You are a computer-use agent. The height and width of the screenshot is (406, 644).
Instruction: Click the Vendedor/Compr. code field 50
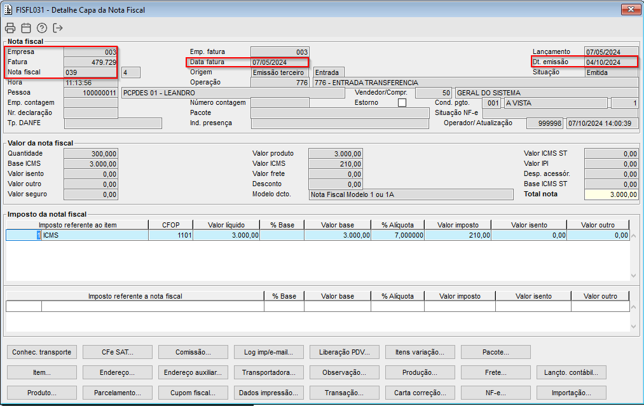click(x=434, y=93)
